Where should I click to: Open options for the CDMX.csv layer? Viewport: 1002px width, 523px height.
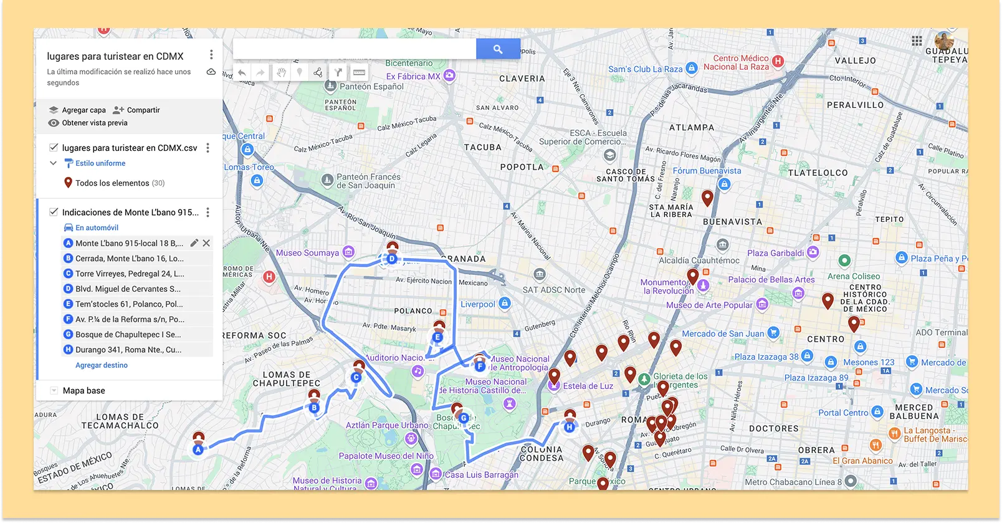(x=208, y=148)
